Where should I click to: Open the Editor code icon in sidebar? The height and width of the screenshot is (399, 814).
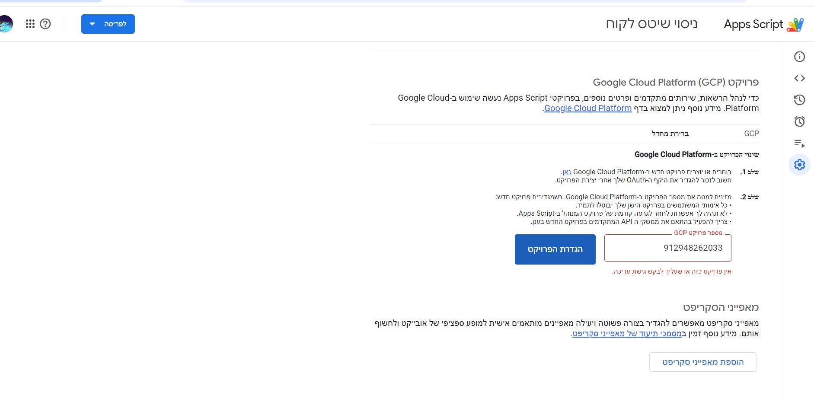(799, 78)
